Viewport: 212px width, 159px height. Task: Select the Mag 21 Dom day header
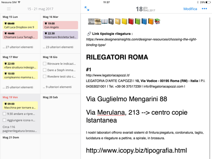point(11,137)
